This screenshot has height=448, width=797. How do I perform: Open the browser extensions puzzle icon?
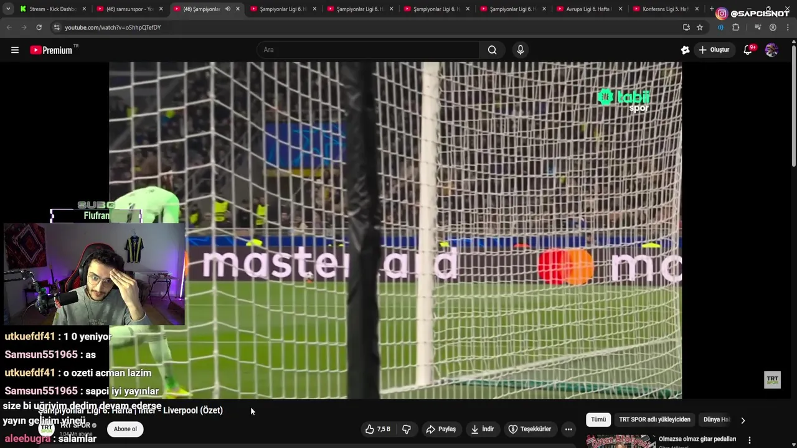736,27
